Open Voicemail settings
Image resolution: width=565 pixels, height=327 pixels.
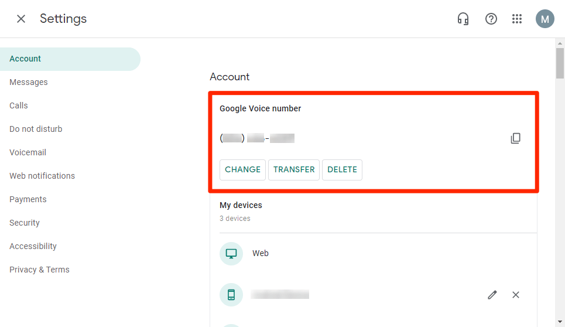(28, 152)
